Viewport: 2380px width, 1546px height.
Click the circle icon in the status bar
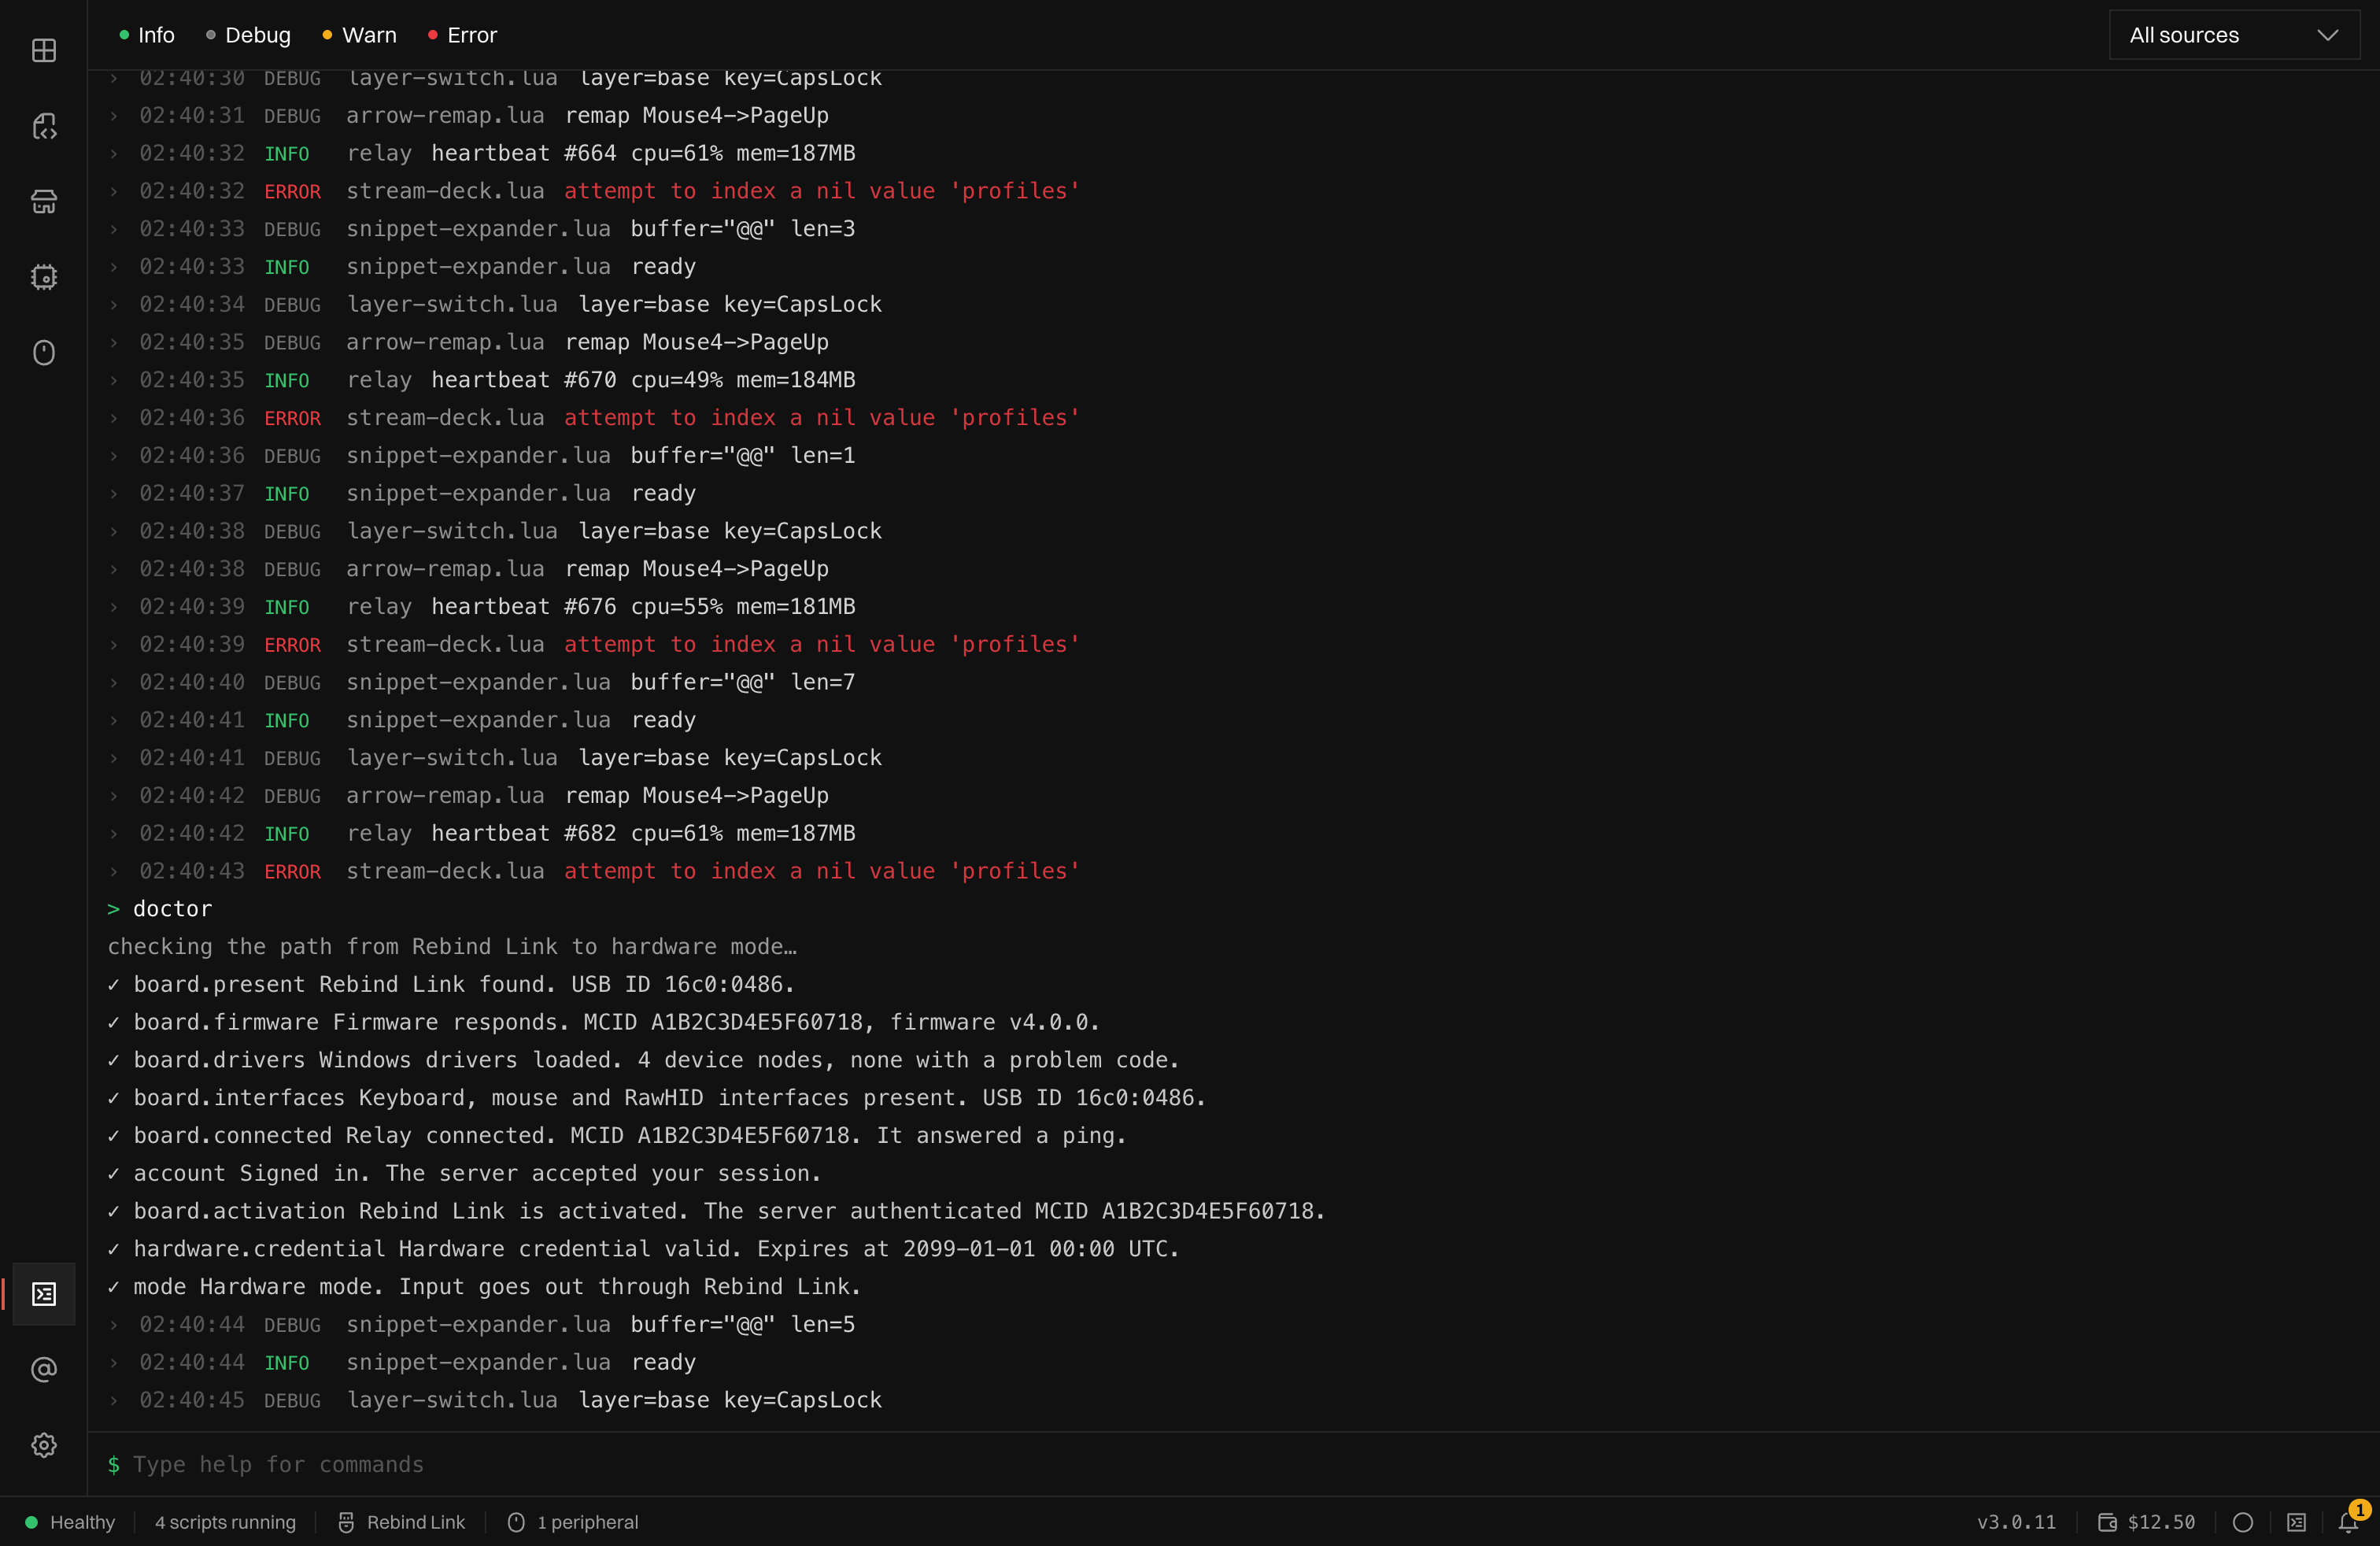[x=2243, y=1522]
